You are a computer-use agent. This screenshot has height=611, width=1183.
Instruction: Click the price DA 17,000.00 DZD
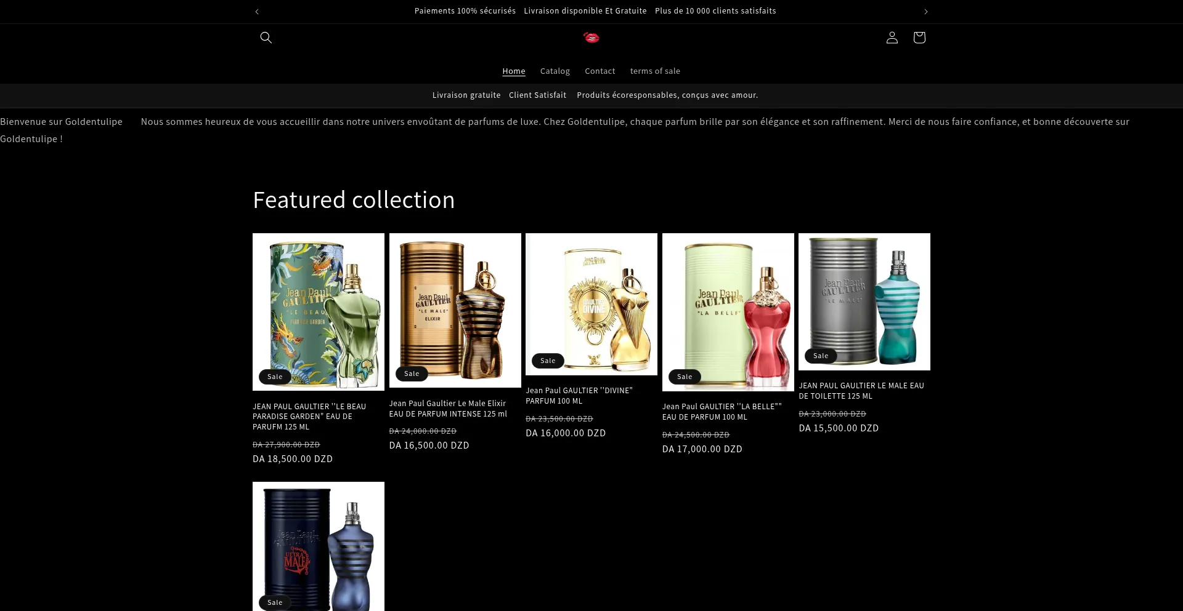[702, 449]
